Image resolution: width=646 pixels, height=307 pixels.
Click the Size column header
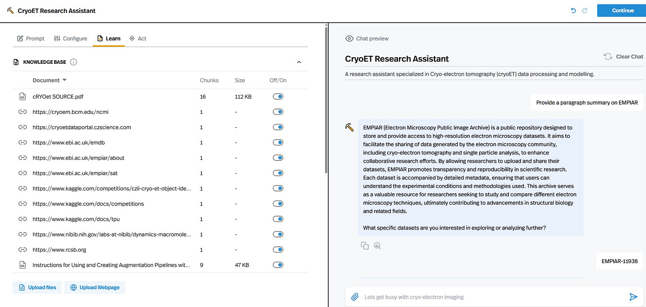[x=240, y=80]
